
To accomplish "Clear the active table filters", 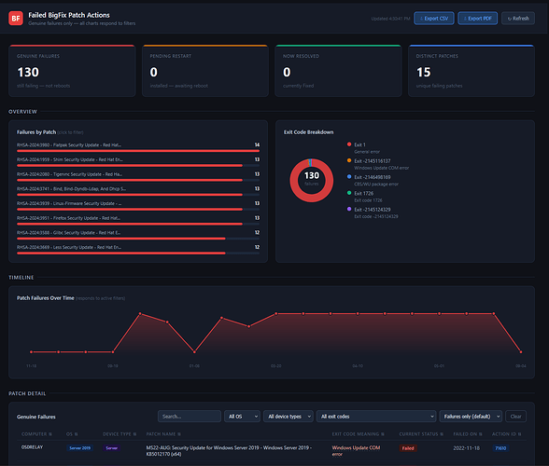I will pos(515,417).
